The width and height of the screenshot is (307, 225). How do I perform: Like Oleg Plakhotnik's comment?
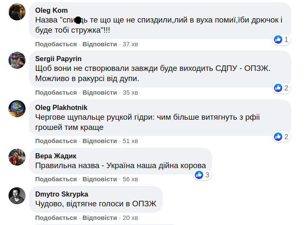[x=56, y=141]
